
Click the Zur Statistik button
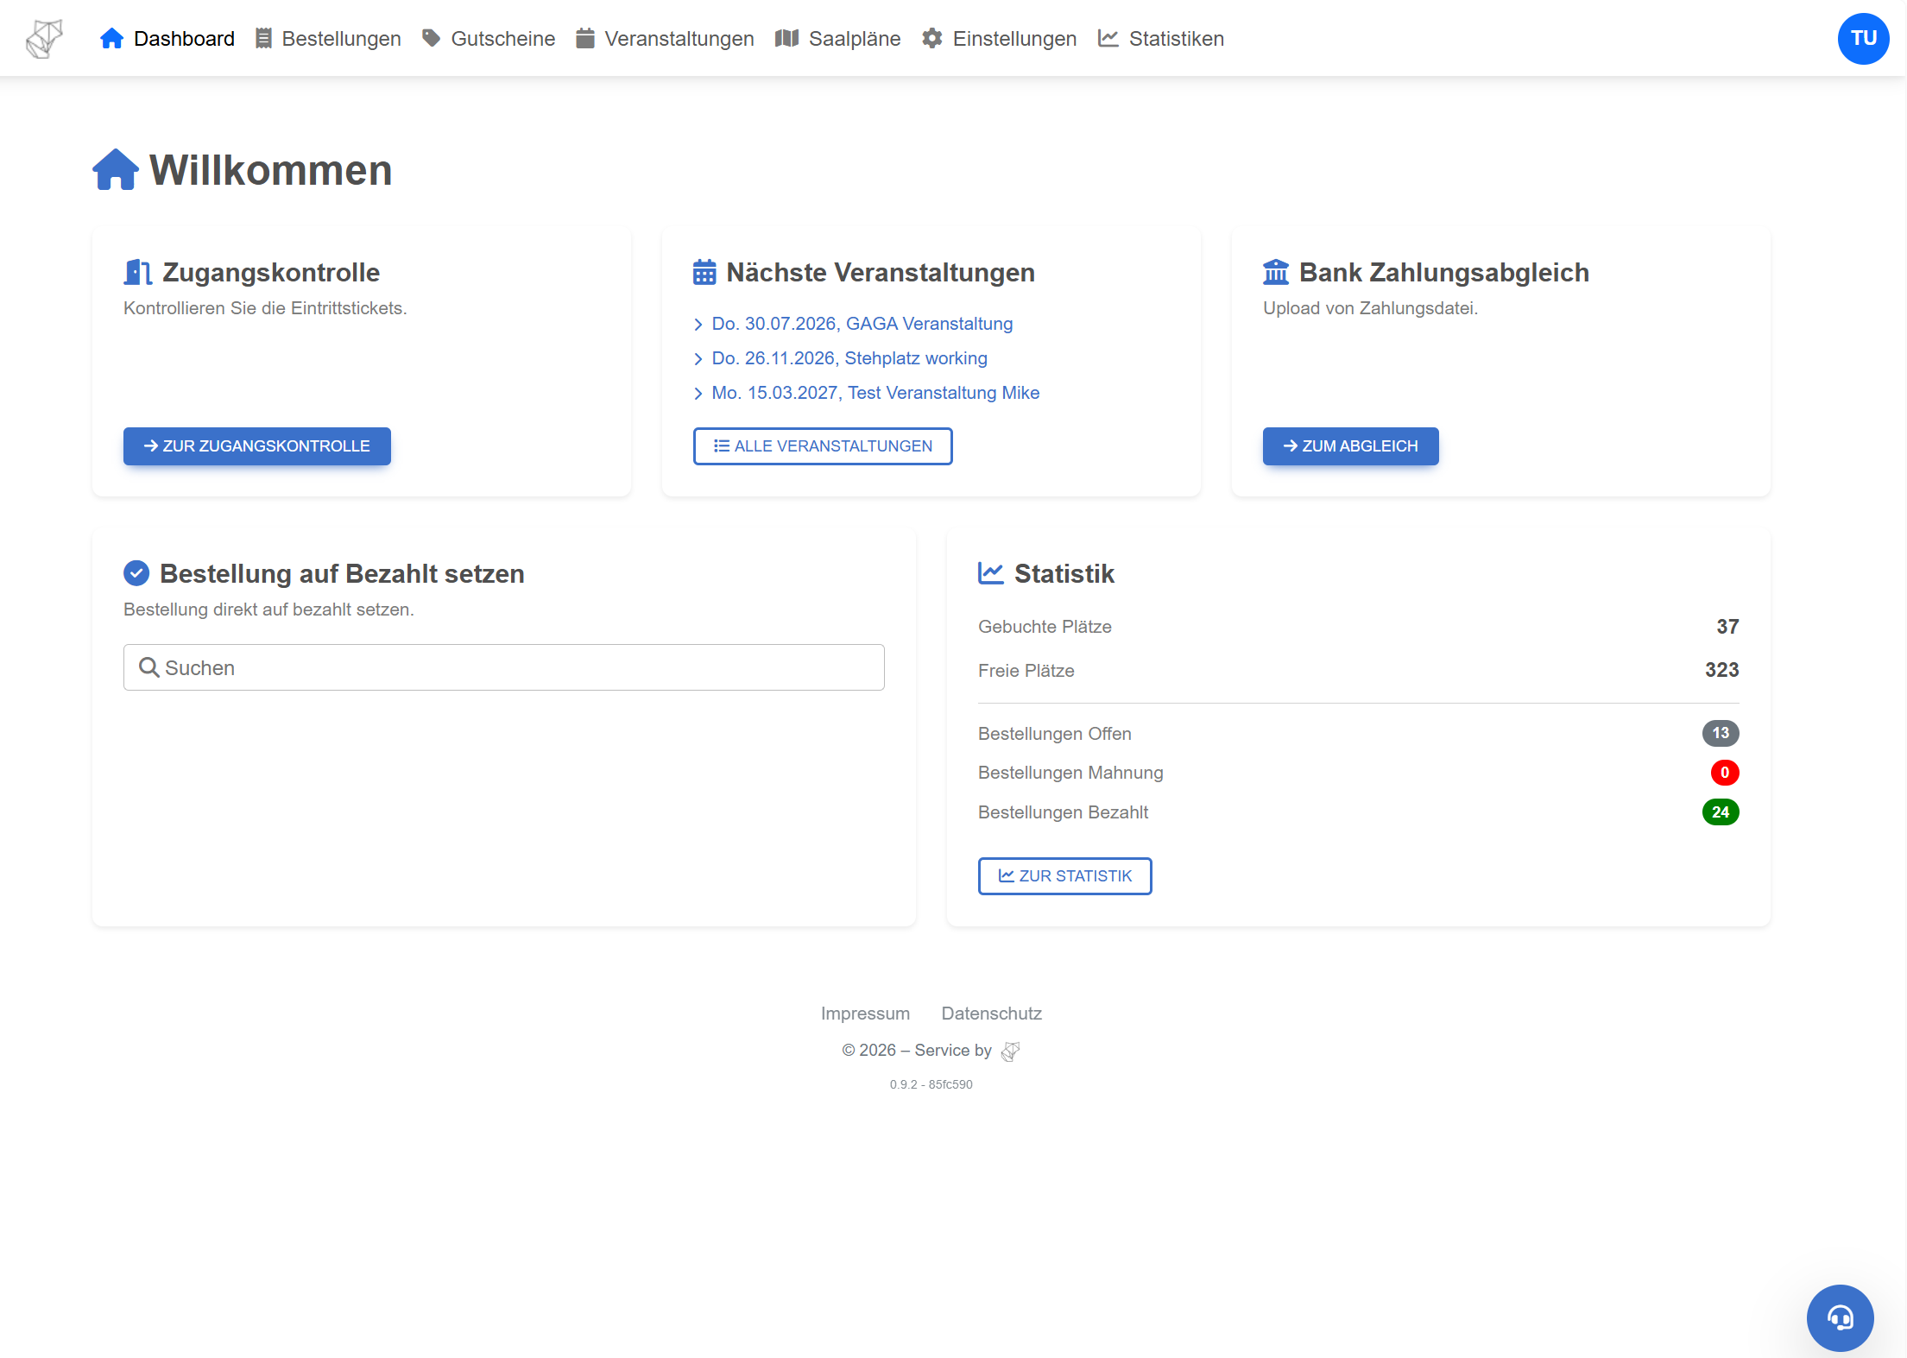(x=1065, y=876)
